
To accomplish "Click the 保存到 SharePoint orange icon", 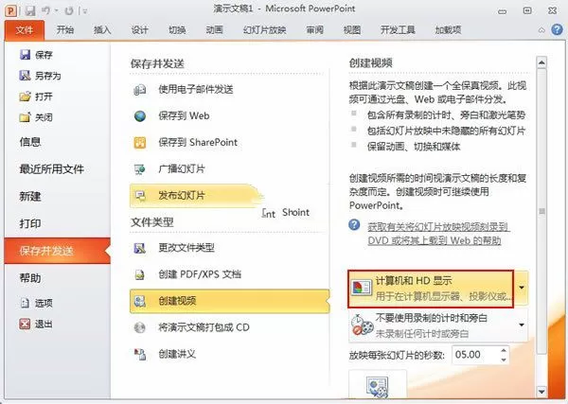I will point(140,142).
